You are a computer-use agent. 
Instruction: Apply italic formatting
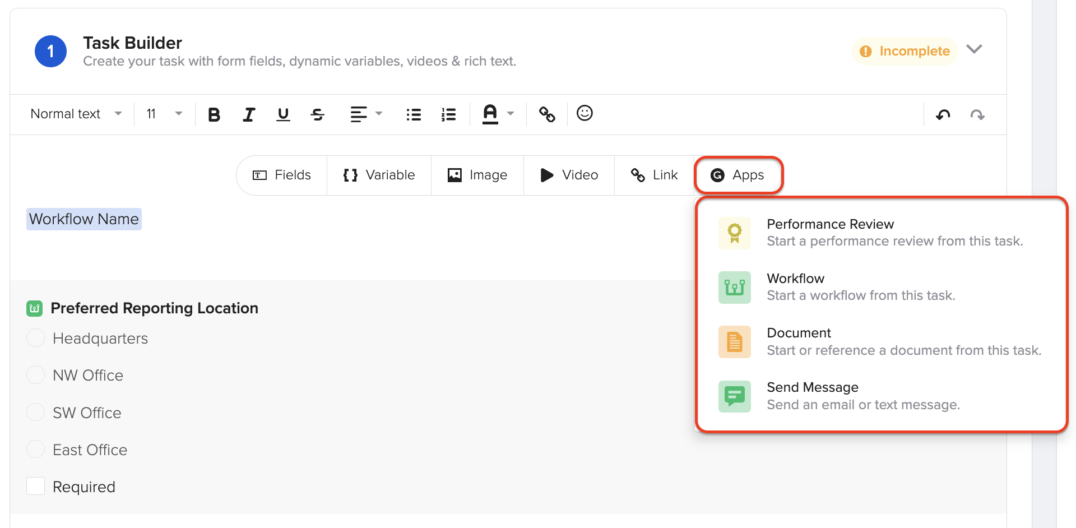pos(248,114)
